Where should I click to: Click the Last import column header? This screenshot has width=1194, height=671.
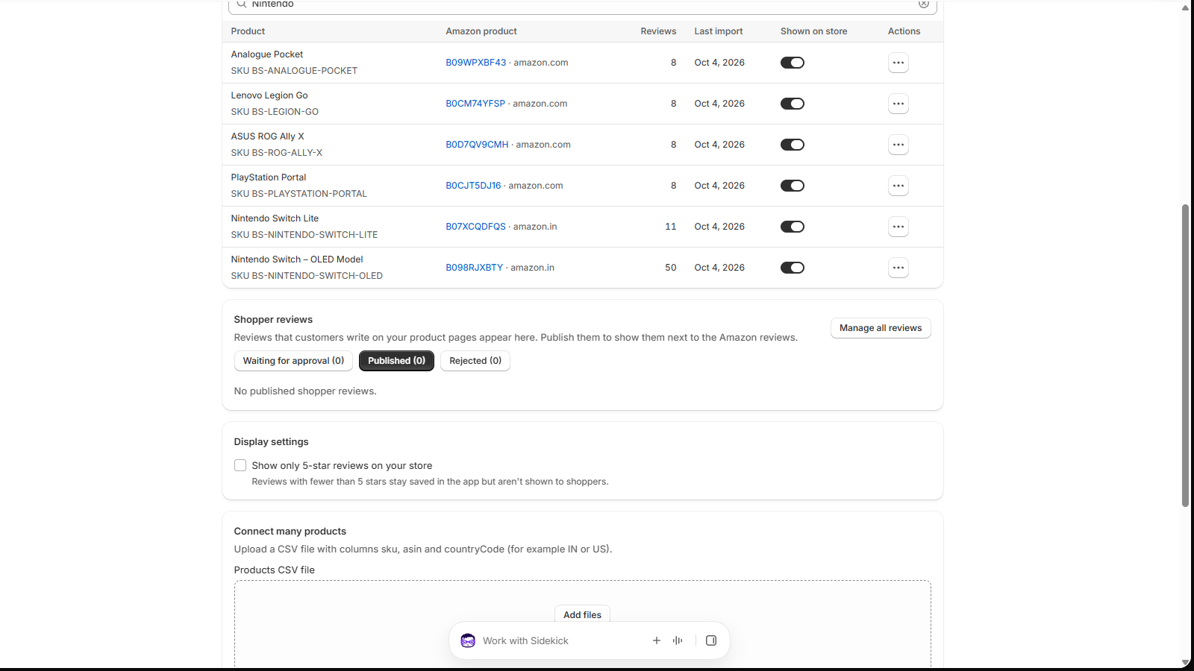(719, 31)
